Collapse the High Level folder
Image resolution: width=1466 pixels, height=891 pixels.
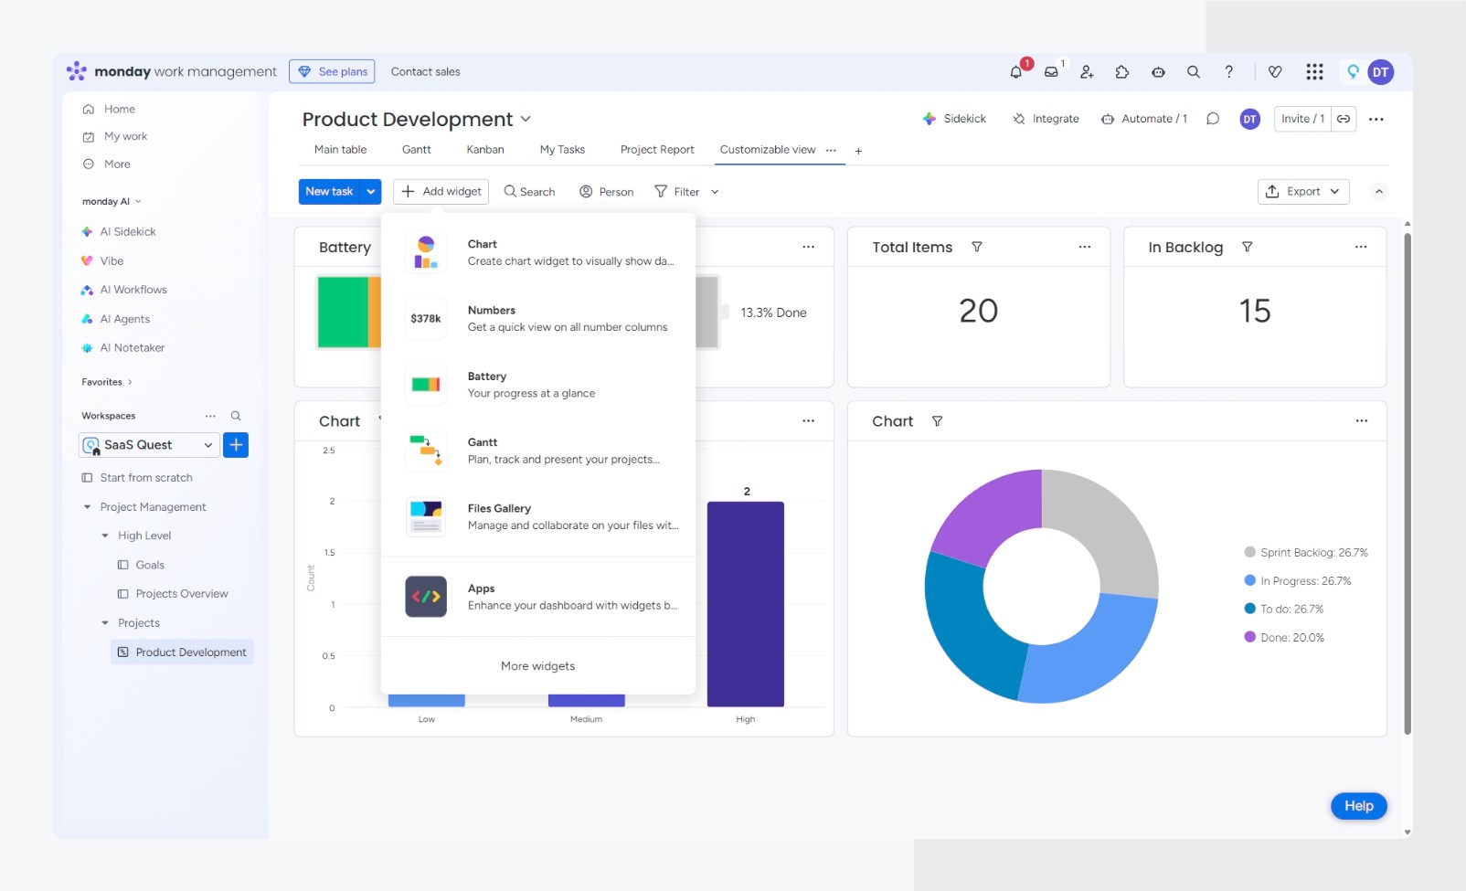coord(105,536)
